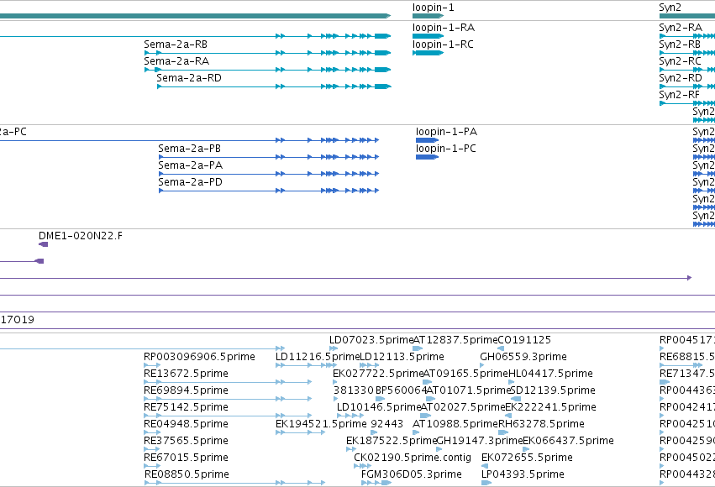
Task: Click the Syn2-RA transcript label
Action: click(x=681, y=28)
